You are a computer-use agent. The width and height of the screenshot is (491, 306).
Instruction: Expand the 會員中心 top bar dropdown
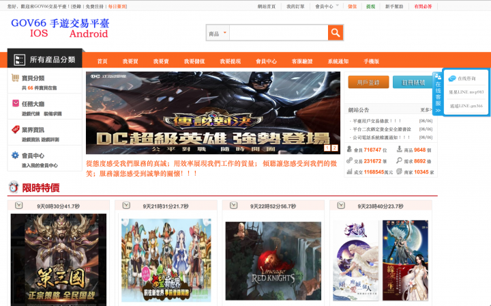pos(327,6)
